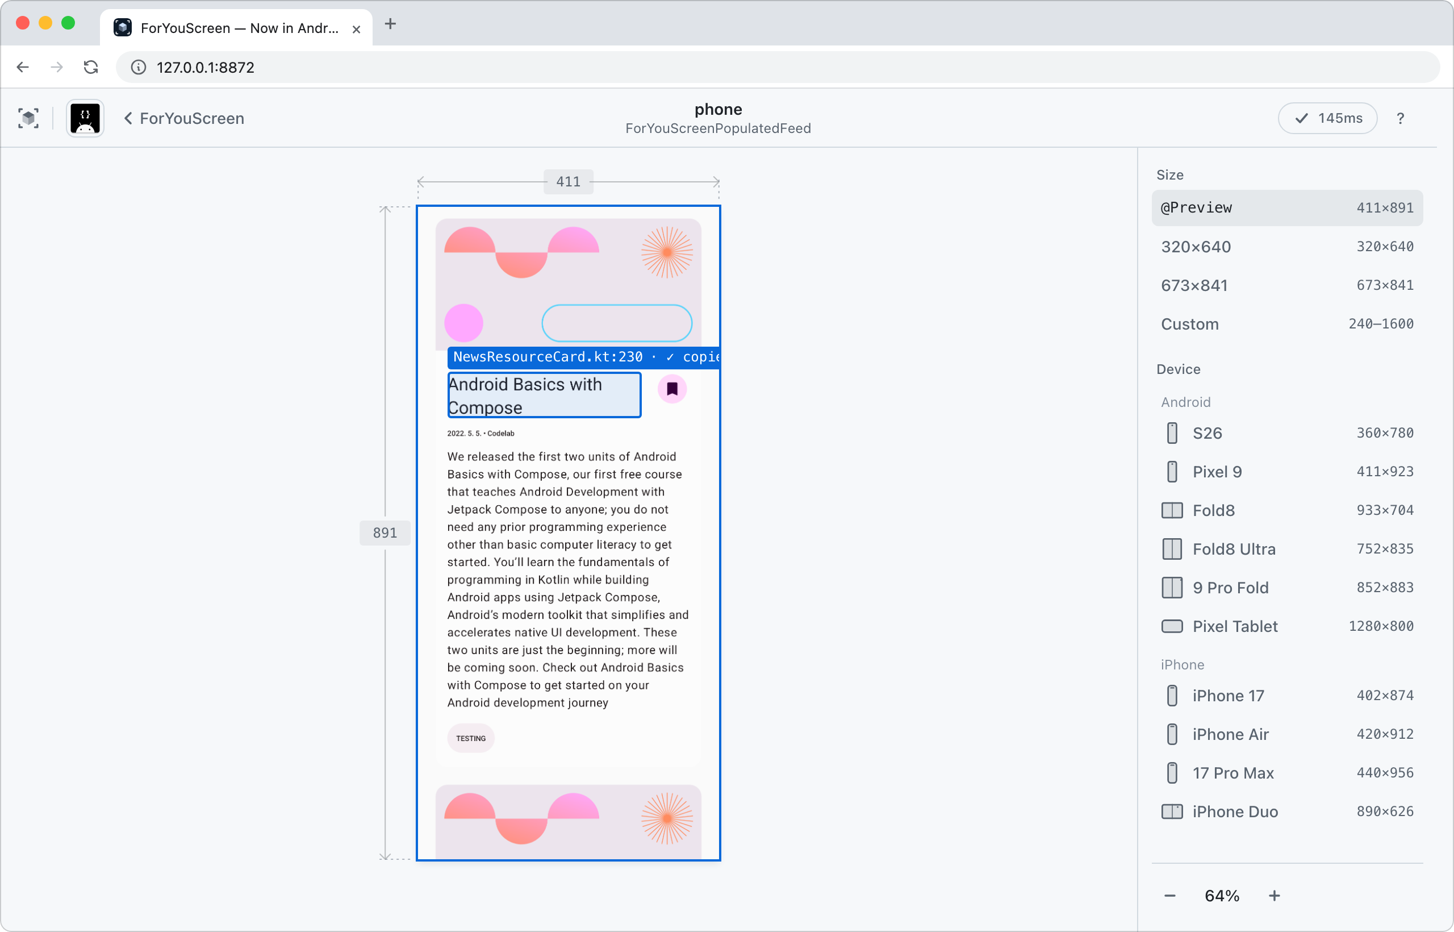1454x932 pixels.
Task: Select the Pixel Tablet device
Action: pos(1286,626)
